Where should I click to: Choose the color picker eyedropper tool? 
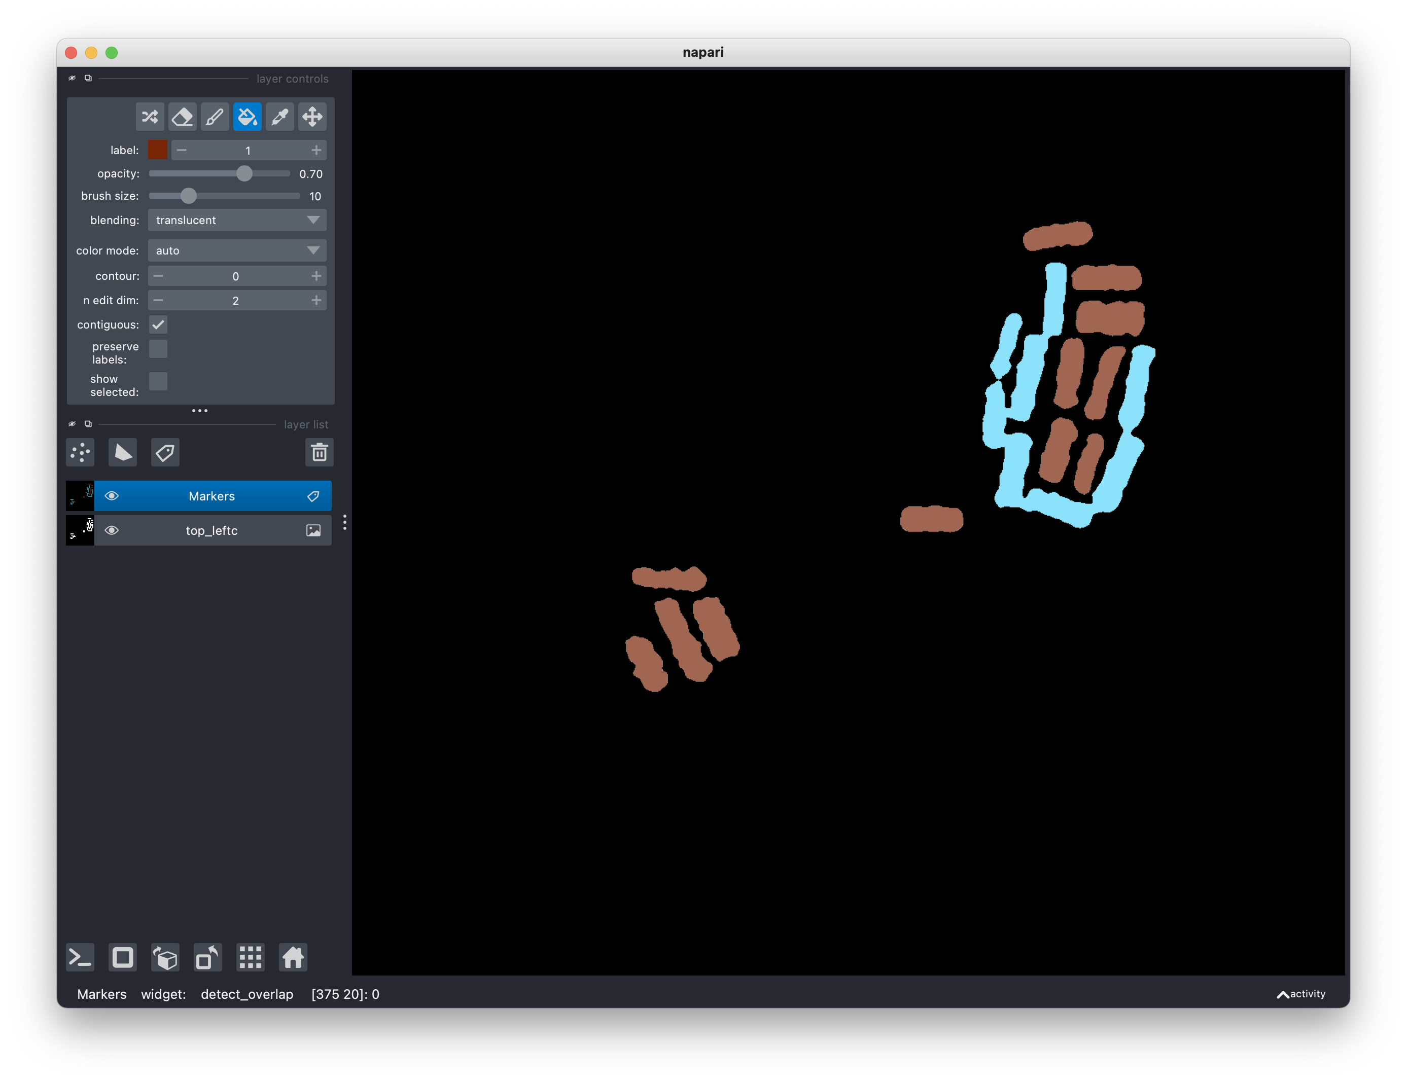[x=279, y=117]
